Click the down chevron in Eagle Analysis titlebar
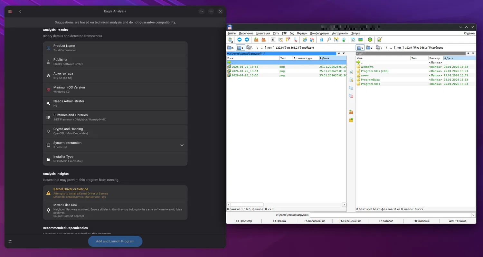The width and height of the screenshot is (483, 257). point(202,11)
